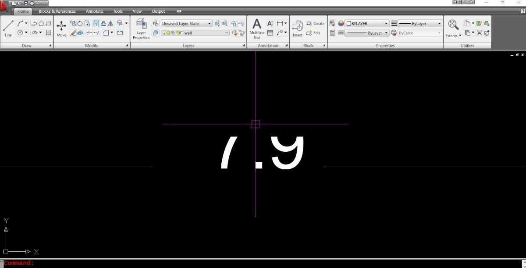Expand the Block panel

pos(324,46)
